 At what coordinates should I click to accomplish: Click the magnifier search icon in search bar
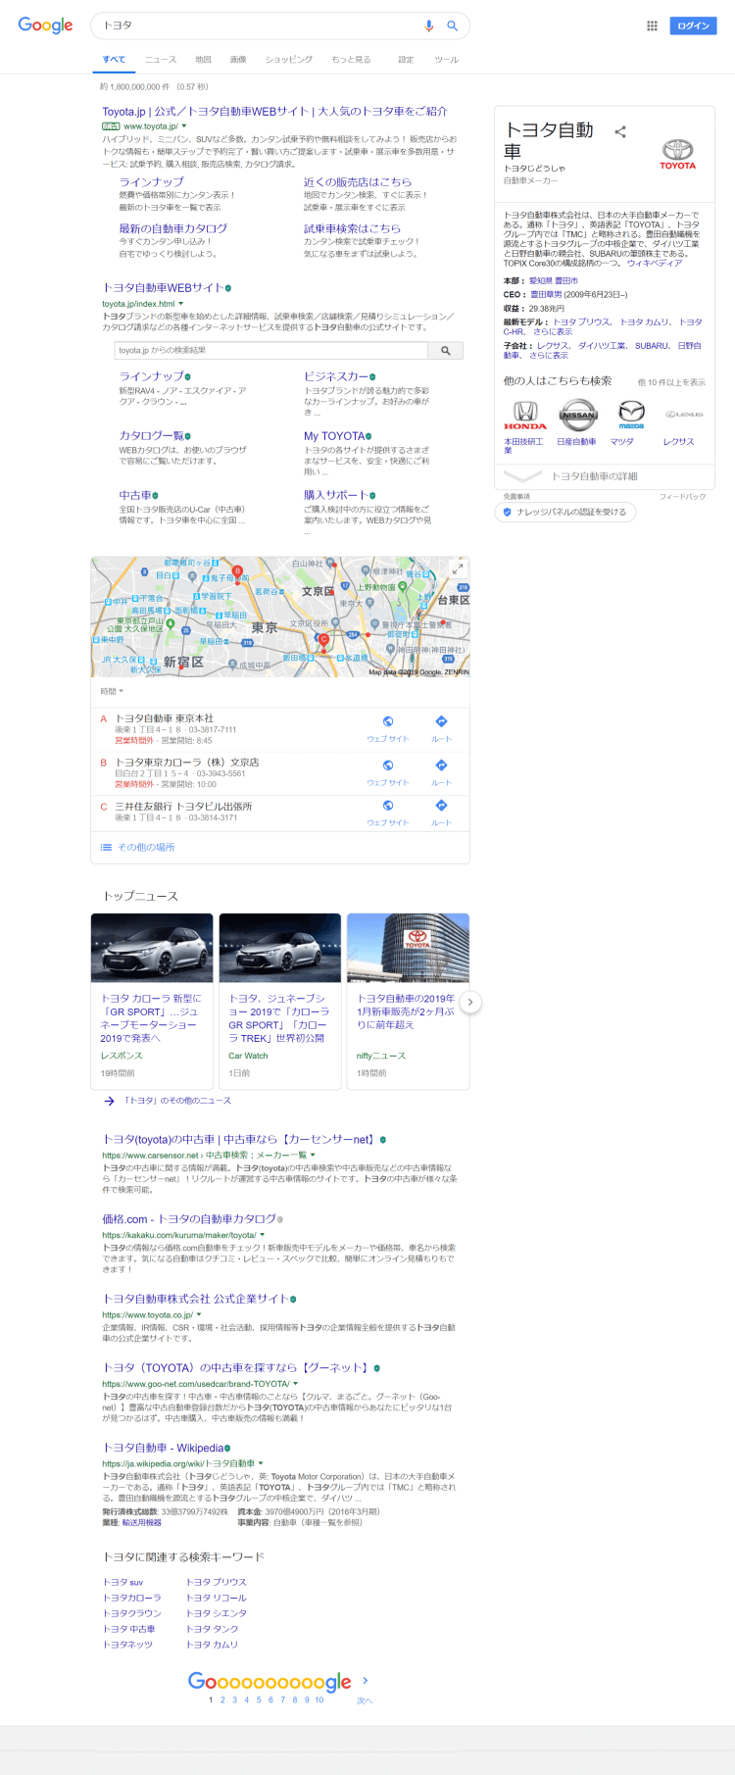(x=452, y=25)
